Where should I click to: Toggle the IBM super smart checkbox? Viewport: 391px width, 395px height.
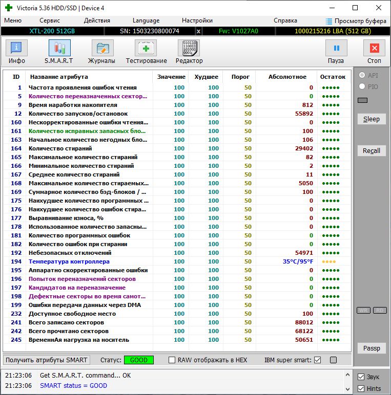tap(318, 360)
